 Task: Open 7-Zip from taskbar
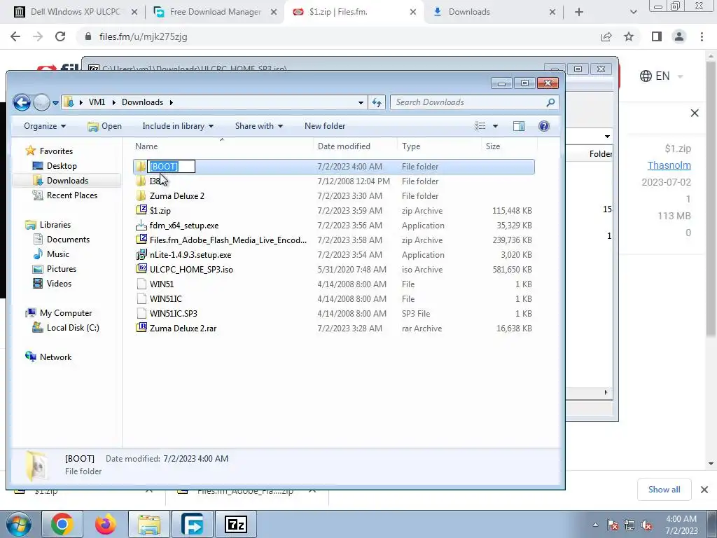(236, 524)
